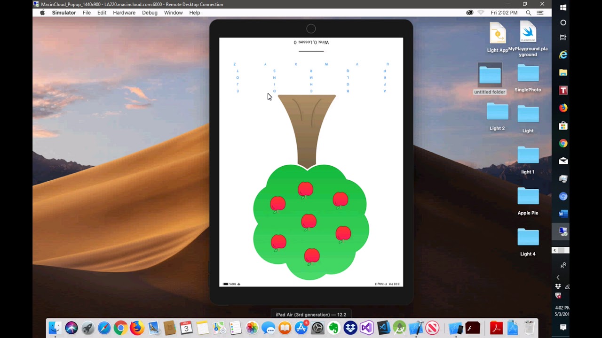Tap the letter S button
Viewport: 602px width, 338px height.
[x=274, y=71]
